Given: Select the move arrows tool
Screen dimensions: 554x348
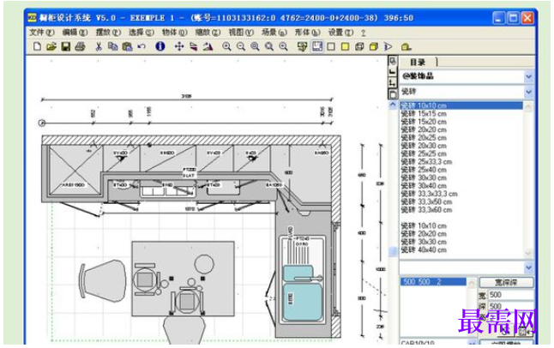Looking at the screenshot, I should pyautogui.click(x=179, y=46).
